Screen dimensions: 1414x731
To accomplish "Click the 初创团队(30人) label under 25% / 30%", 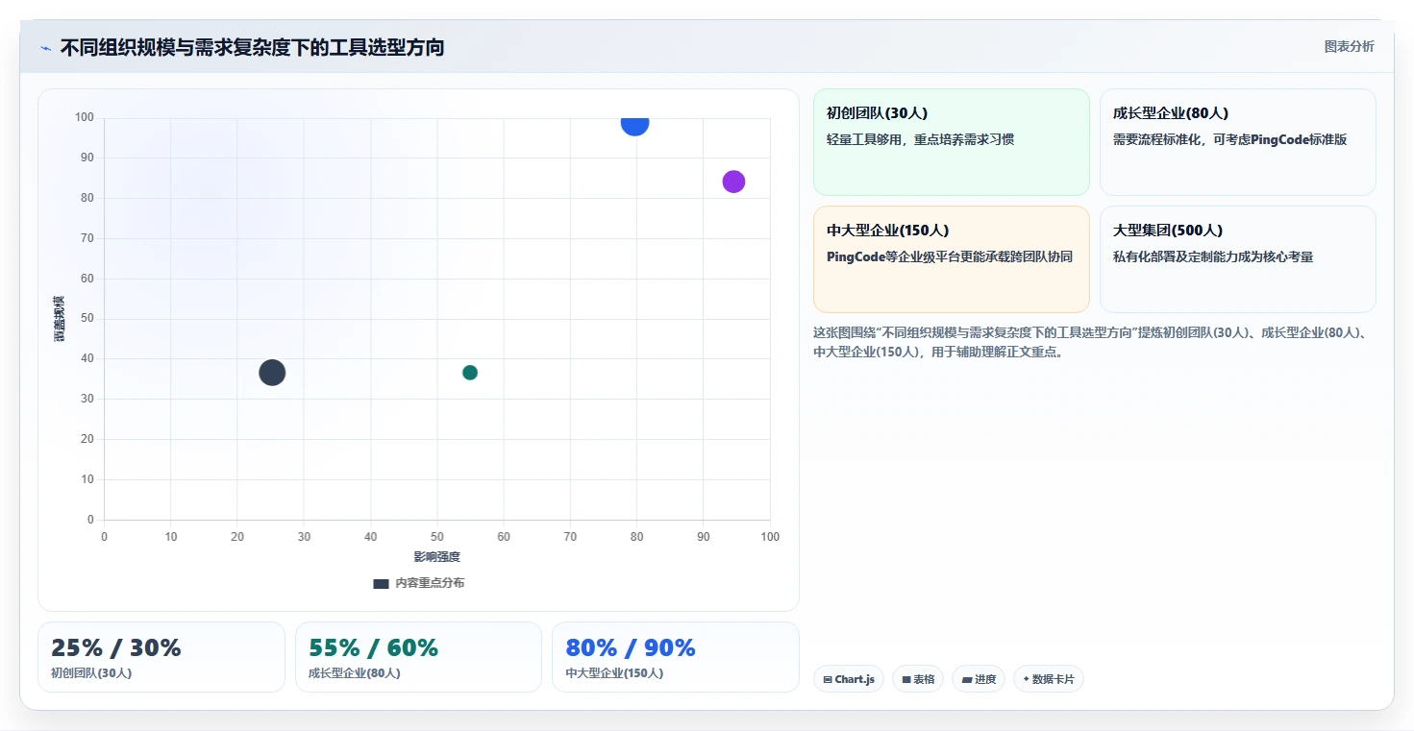I will tap(91, 673).
